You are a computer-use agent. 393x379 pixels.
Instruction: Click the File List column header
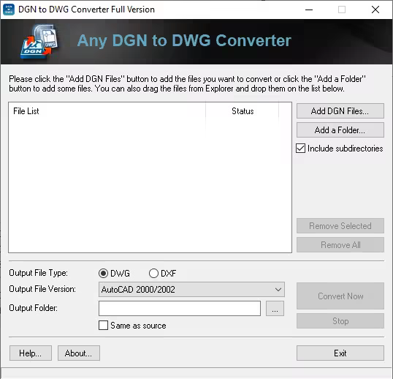pos(107,111)
